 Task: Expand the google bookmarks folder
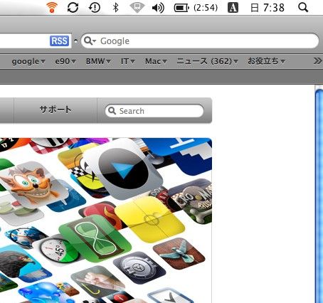click(28, 61)
